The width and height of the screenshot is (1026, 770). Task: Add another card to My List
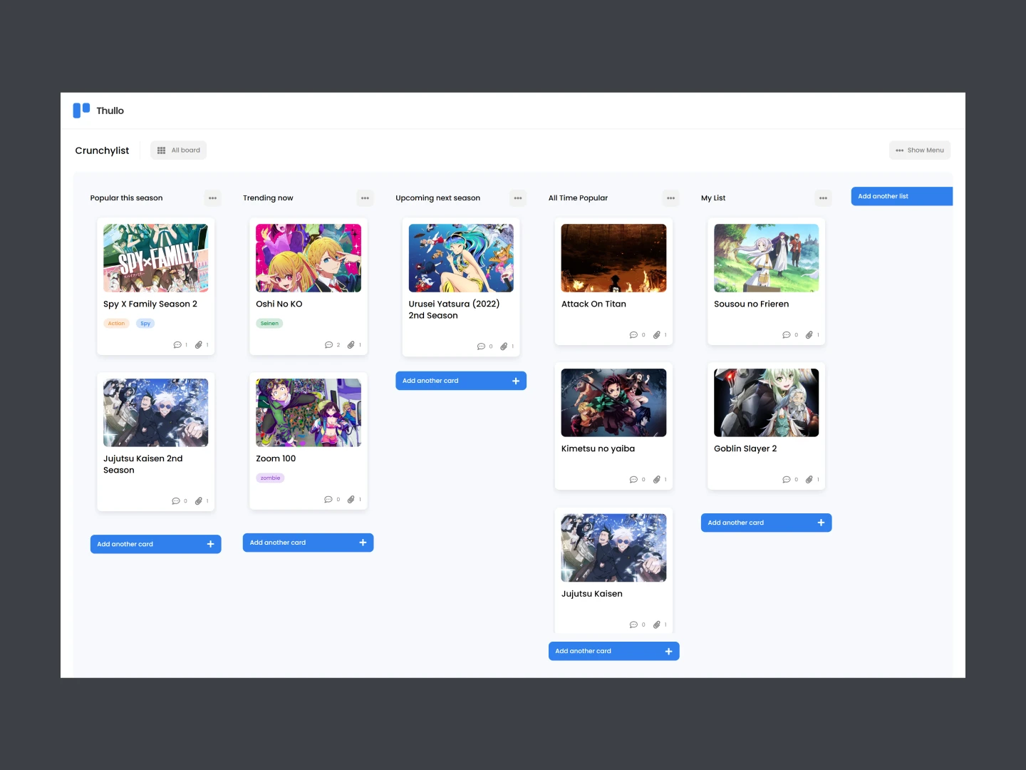point(766,523)
